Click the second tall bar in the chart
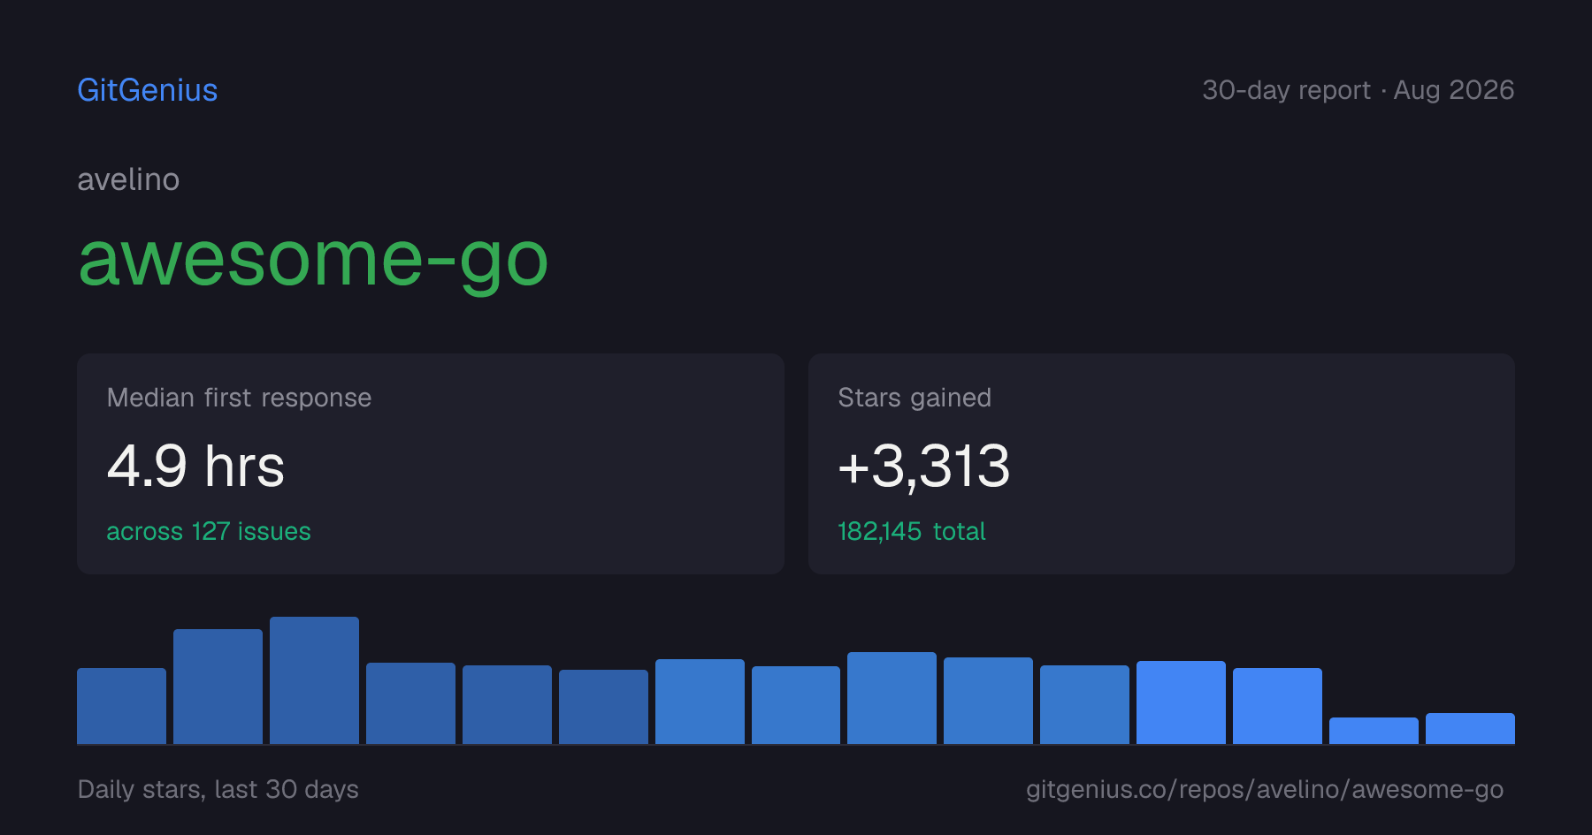The width and height of the screenshot is (1592, 835). pos(218,687)
